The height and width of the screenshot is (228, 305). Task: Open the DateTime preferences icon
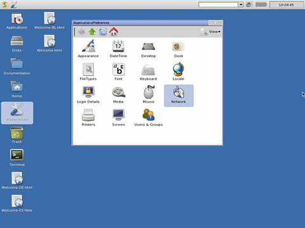[x=118, y=46]
